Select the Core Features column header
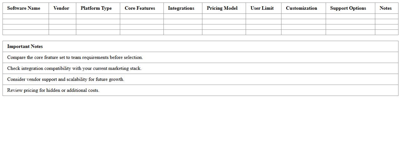 pos(140,8)
